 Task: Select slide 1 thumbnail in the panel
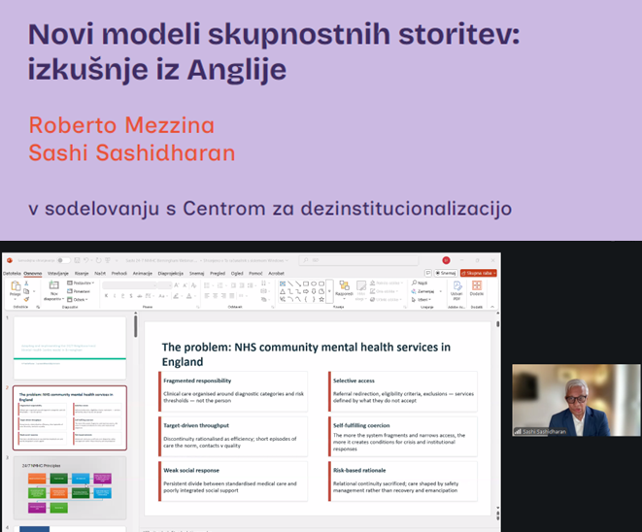(70, 348)
